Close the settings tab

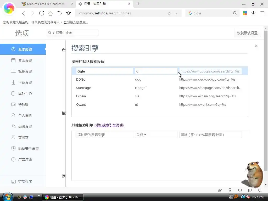[x=129, y=4]
